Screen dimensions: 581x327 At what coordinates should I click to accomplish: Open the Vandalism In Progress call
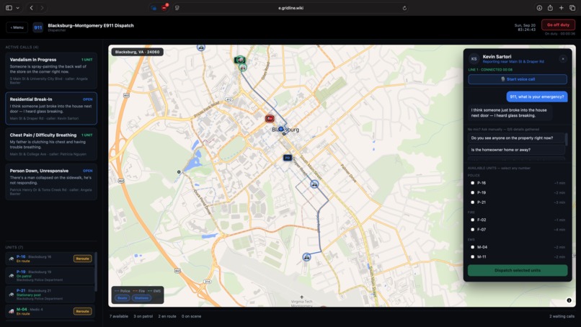coord(51,71)
